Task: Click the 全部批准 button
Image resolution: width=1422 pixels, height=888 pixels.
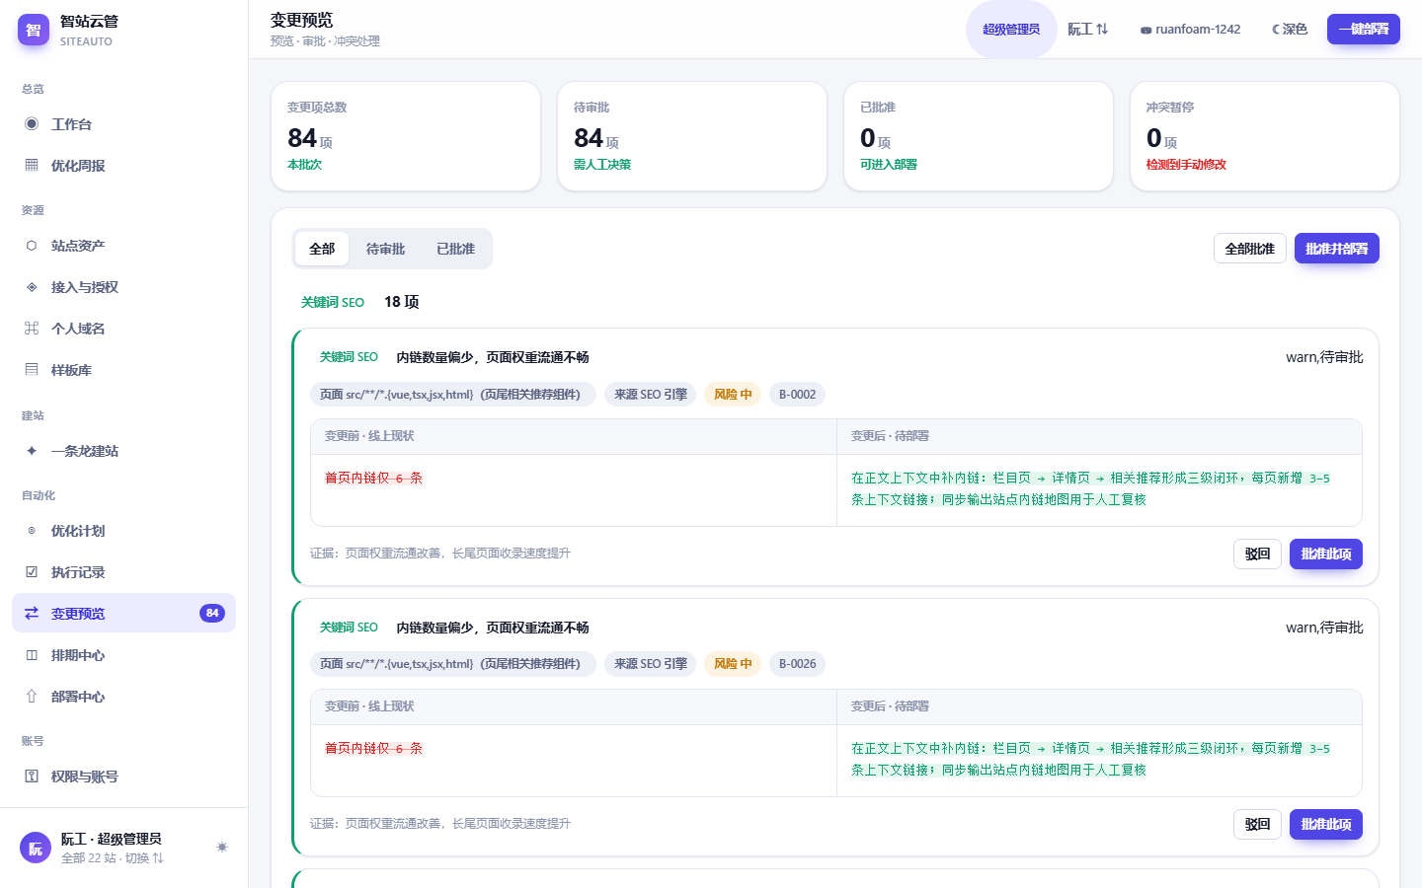Action: [1250, 249]
